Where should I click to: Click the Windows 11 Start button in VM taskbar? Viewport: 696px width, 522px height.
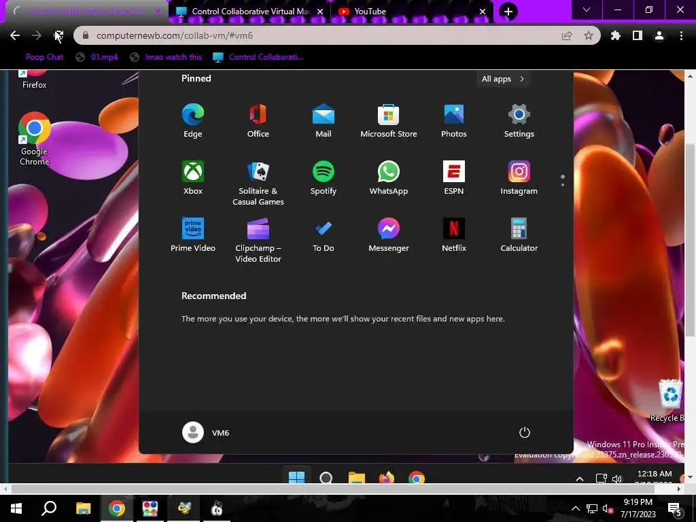296,477
